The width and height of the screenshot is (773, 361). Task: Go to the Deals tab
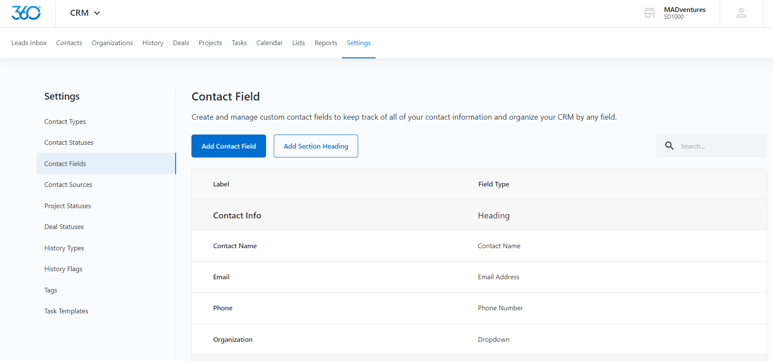(181, 43)
